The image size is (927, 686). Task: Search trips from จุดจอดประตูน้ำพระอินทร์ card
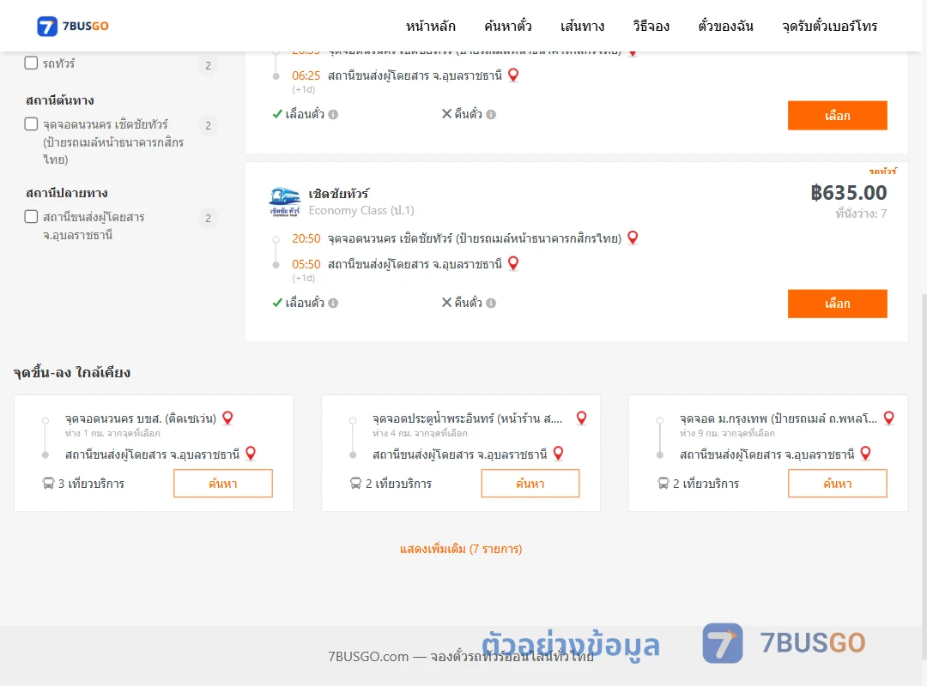click(530, 484)
